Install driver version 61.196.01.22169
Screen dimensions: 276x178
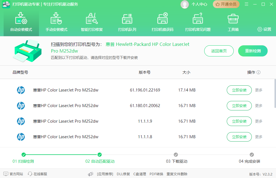[x=239, y=90]
